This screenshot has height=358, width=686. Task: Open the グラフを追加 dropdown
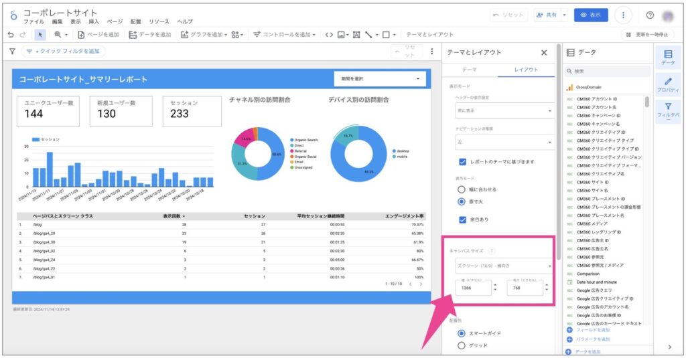(204, 35)
